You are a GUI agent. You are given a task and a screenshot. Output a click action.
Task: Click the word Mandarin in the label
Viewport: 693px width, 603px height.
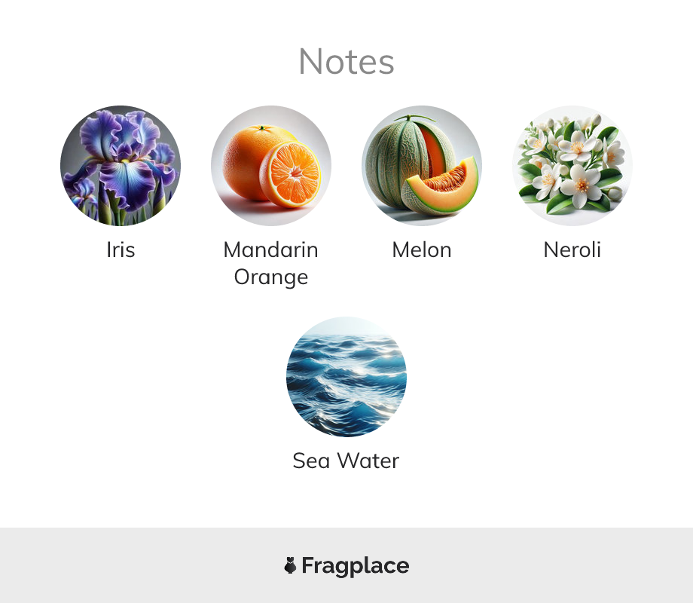[271, 249]
